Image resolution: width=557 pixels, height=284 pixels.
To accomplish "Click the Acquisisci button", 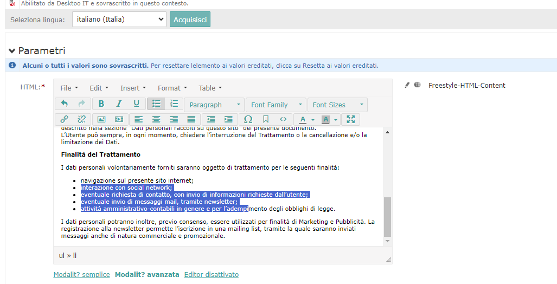I will [190, 20].
